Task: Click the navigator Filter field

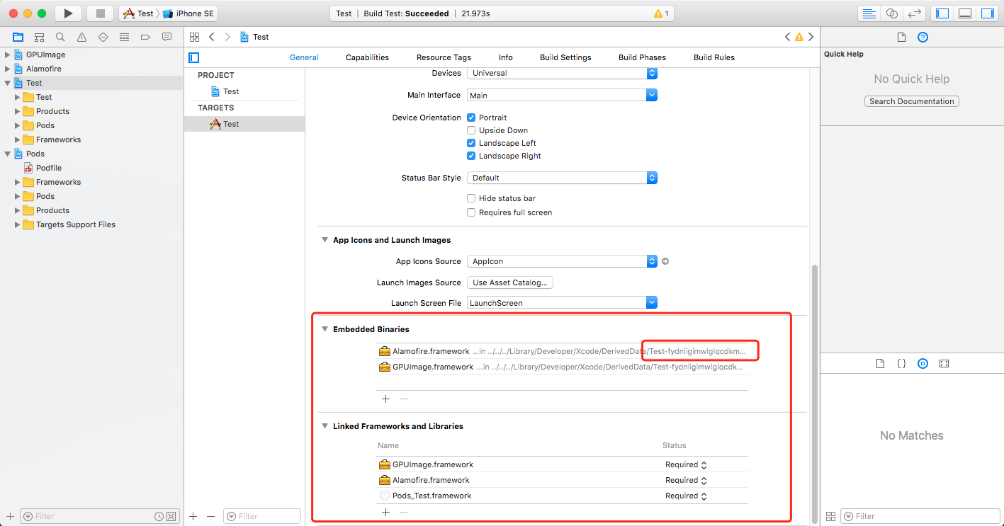Action: (x=98, y=516)
